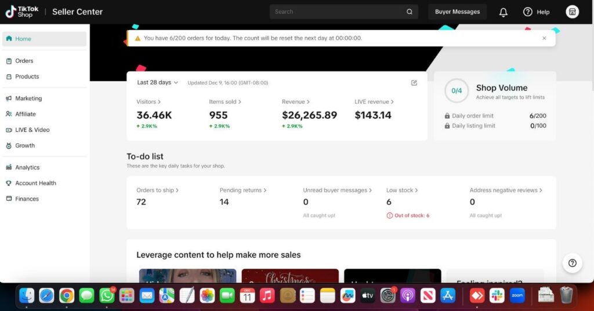594x311 pixels.
Task: Expand the Last 28 days dropdown
Action: pyautogui.click(x=157, y=82)
